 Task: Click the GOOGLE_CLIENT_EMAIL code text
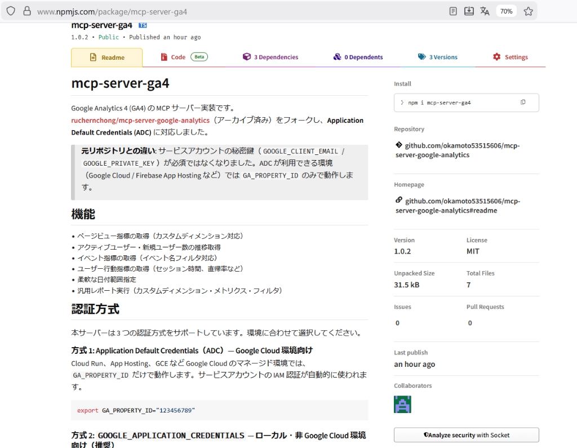click(x=300, y=151)
